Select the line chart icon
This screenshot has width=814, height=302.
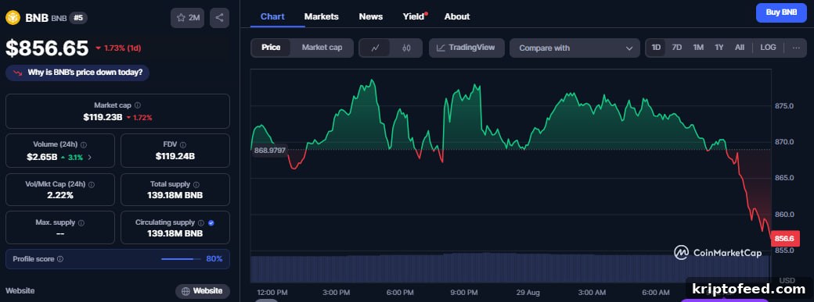coord(376,48)
